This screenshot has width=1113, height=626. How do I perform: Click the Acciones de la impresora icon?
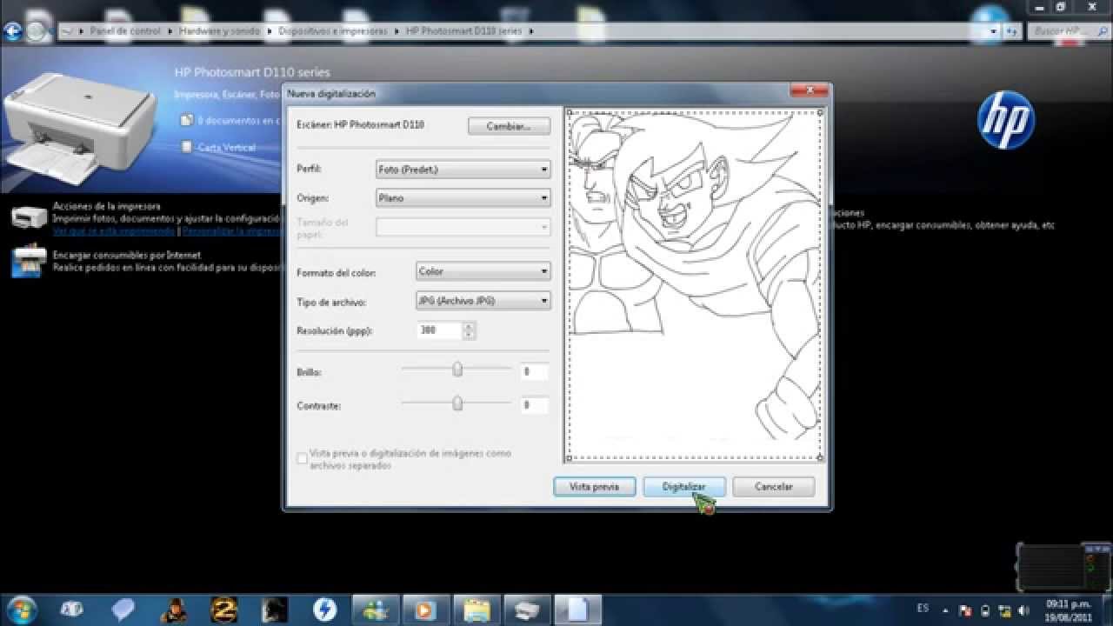29,217
